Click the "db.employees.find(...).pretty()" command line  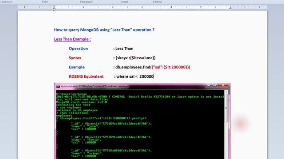102,118
